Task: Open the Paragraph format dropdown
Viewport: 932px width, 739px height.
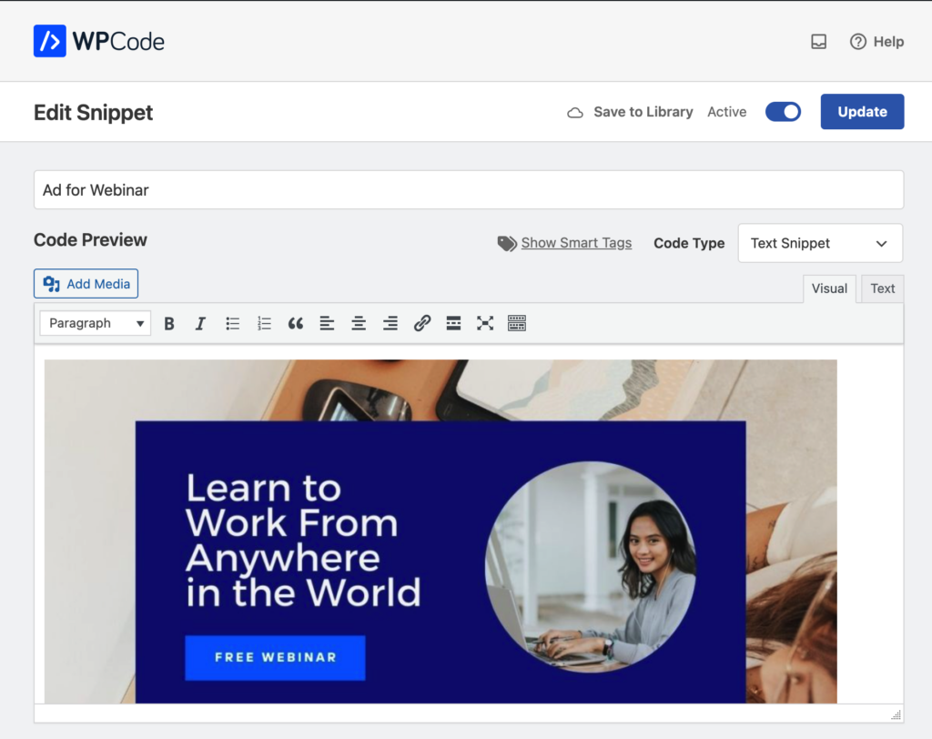Action: tap(95, 323)
